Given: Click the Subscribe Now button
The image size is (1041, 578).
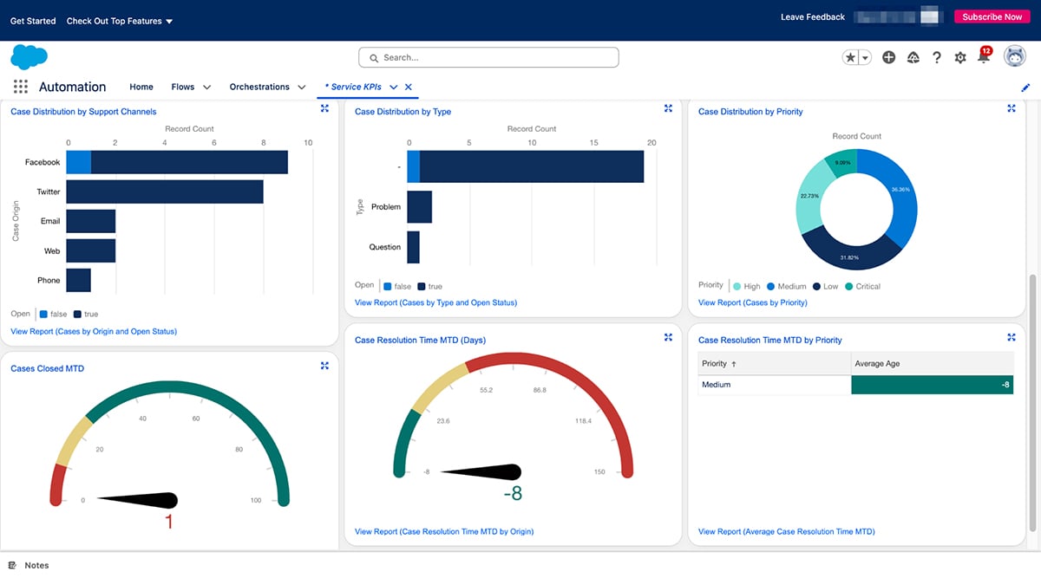Looking at the screenshot, I should pos(991,16).
